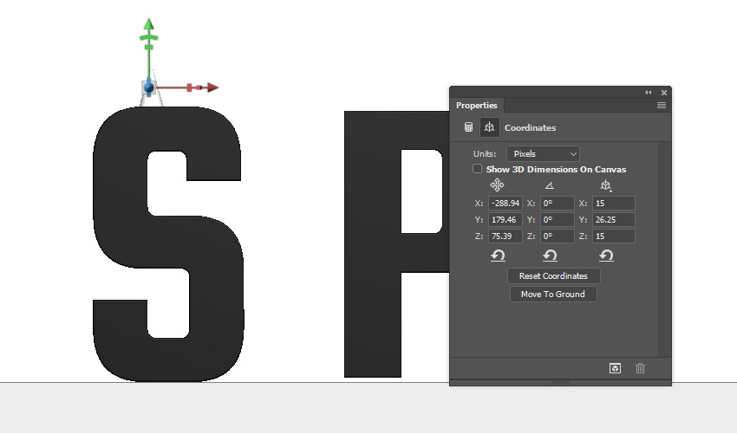Click the Coordinates heading label
The height and width of the screenshot is (434, 737).
point(530,127)
